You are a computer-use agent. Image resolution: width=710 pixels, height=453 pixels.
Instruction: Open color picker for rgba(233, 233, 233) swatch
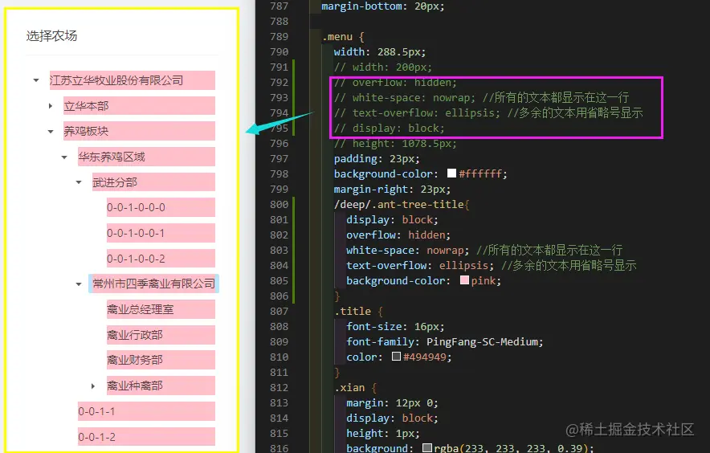tap(427, 447)
